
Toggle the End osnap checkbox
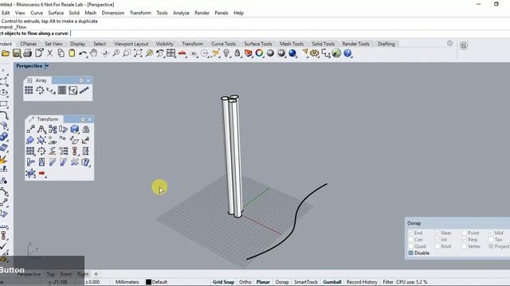tap(410, 233)
